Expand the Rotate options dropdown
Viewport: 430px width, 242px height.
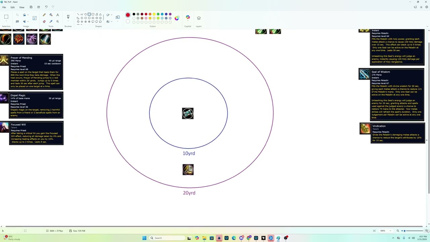click(x=28, y=15)
